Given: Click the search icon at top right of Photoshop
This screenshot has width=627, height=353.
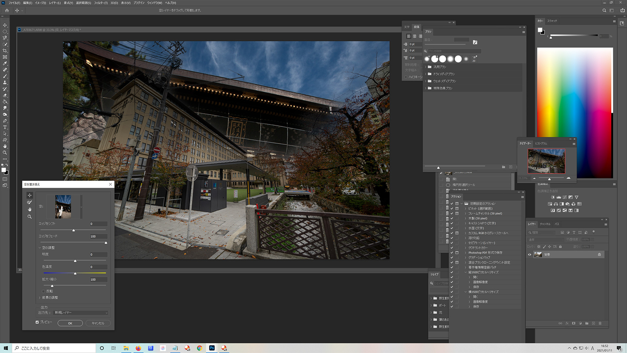Looking at the screenshot, I should pyautogui.click(x=604, y=10).
